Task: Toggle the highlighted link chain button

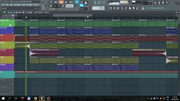Action: click(81, 5)
